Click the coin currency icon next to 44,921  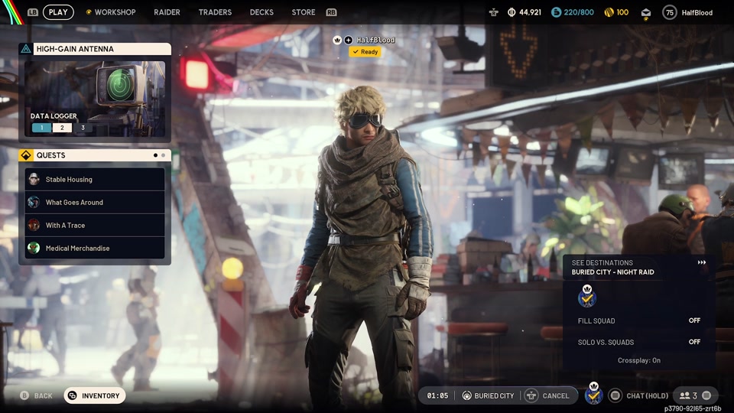[x=512, y=12]
